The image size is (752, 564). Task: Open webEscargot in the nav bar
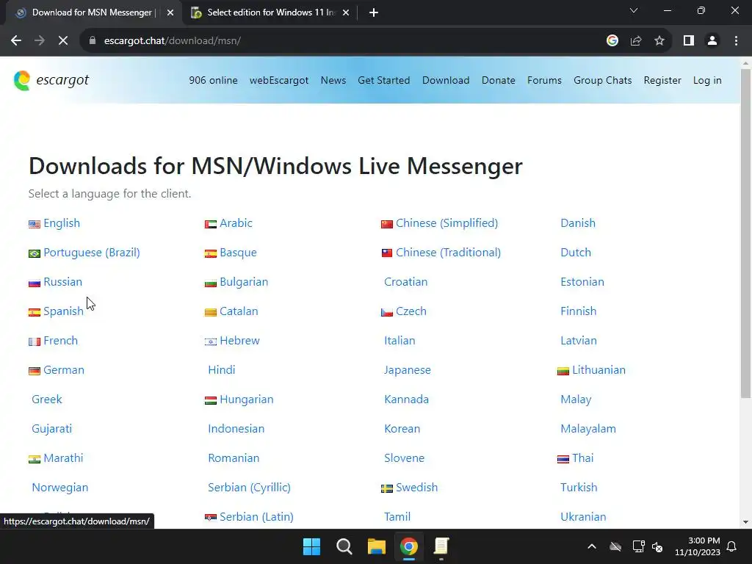pos(278,81)
